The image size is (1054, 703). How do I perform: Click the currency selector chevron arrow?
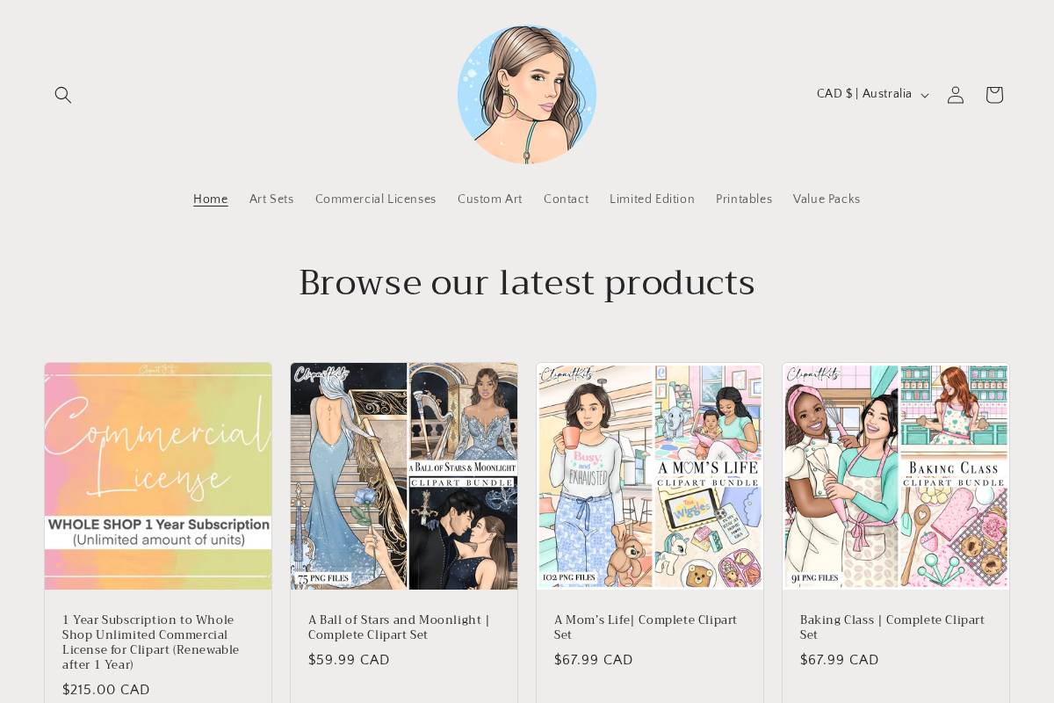(x=924, y=95)
